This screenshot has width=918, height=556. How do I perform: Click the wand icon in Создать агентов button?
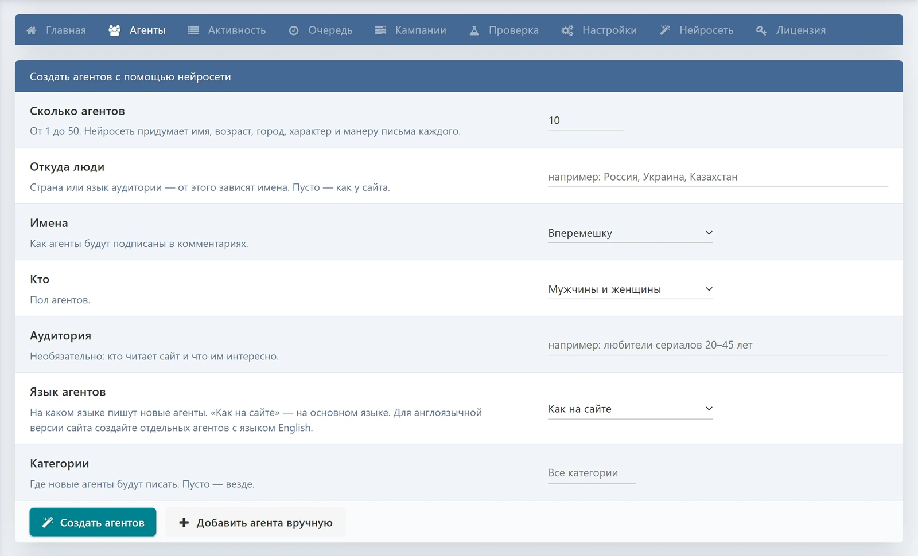click(x=48, y=522)
